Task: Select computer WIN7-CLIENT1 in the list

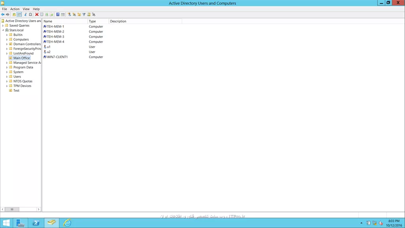Action: (57, 57)
